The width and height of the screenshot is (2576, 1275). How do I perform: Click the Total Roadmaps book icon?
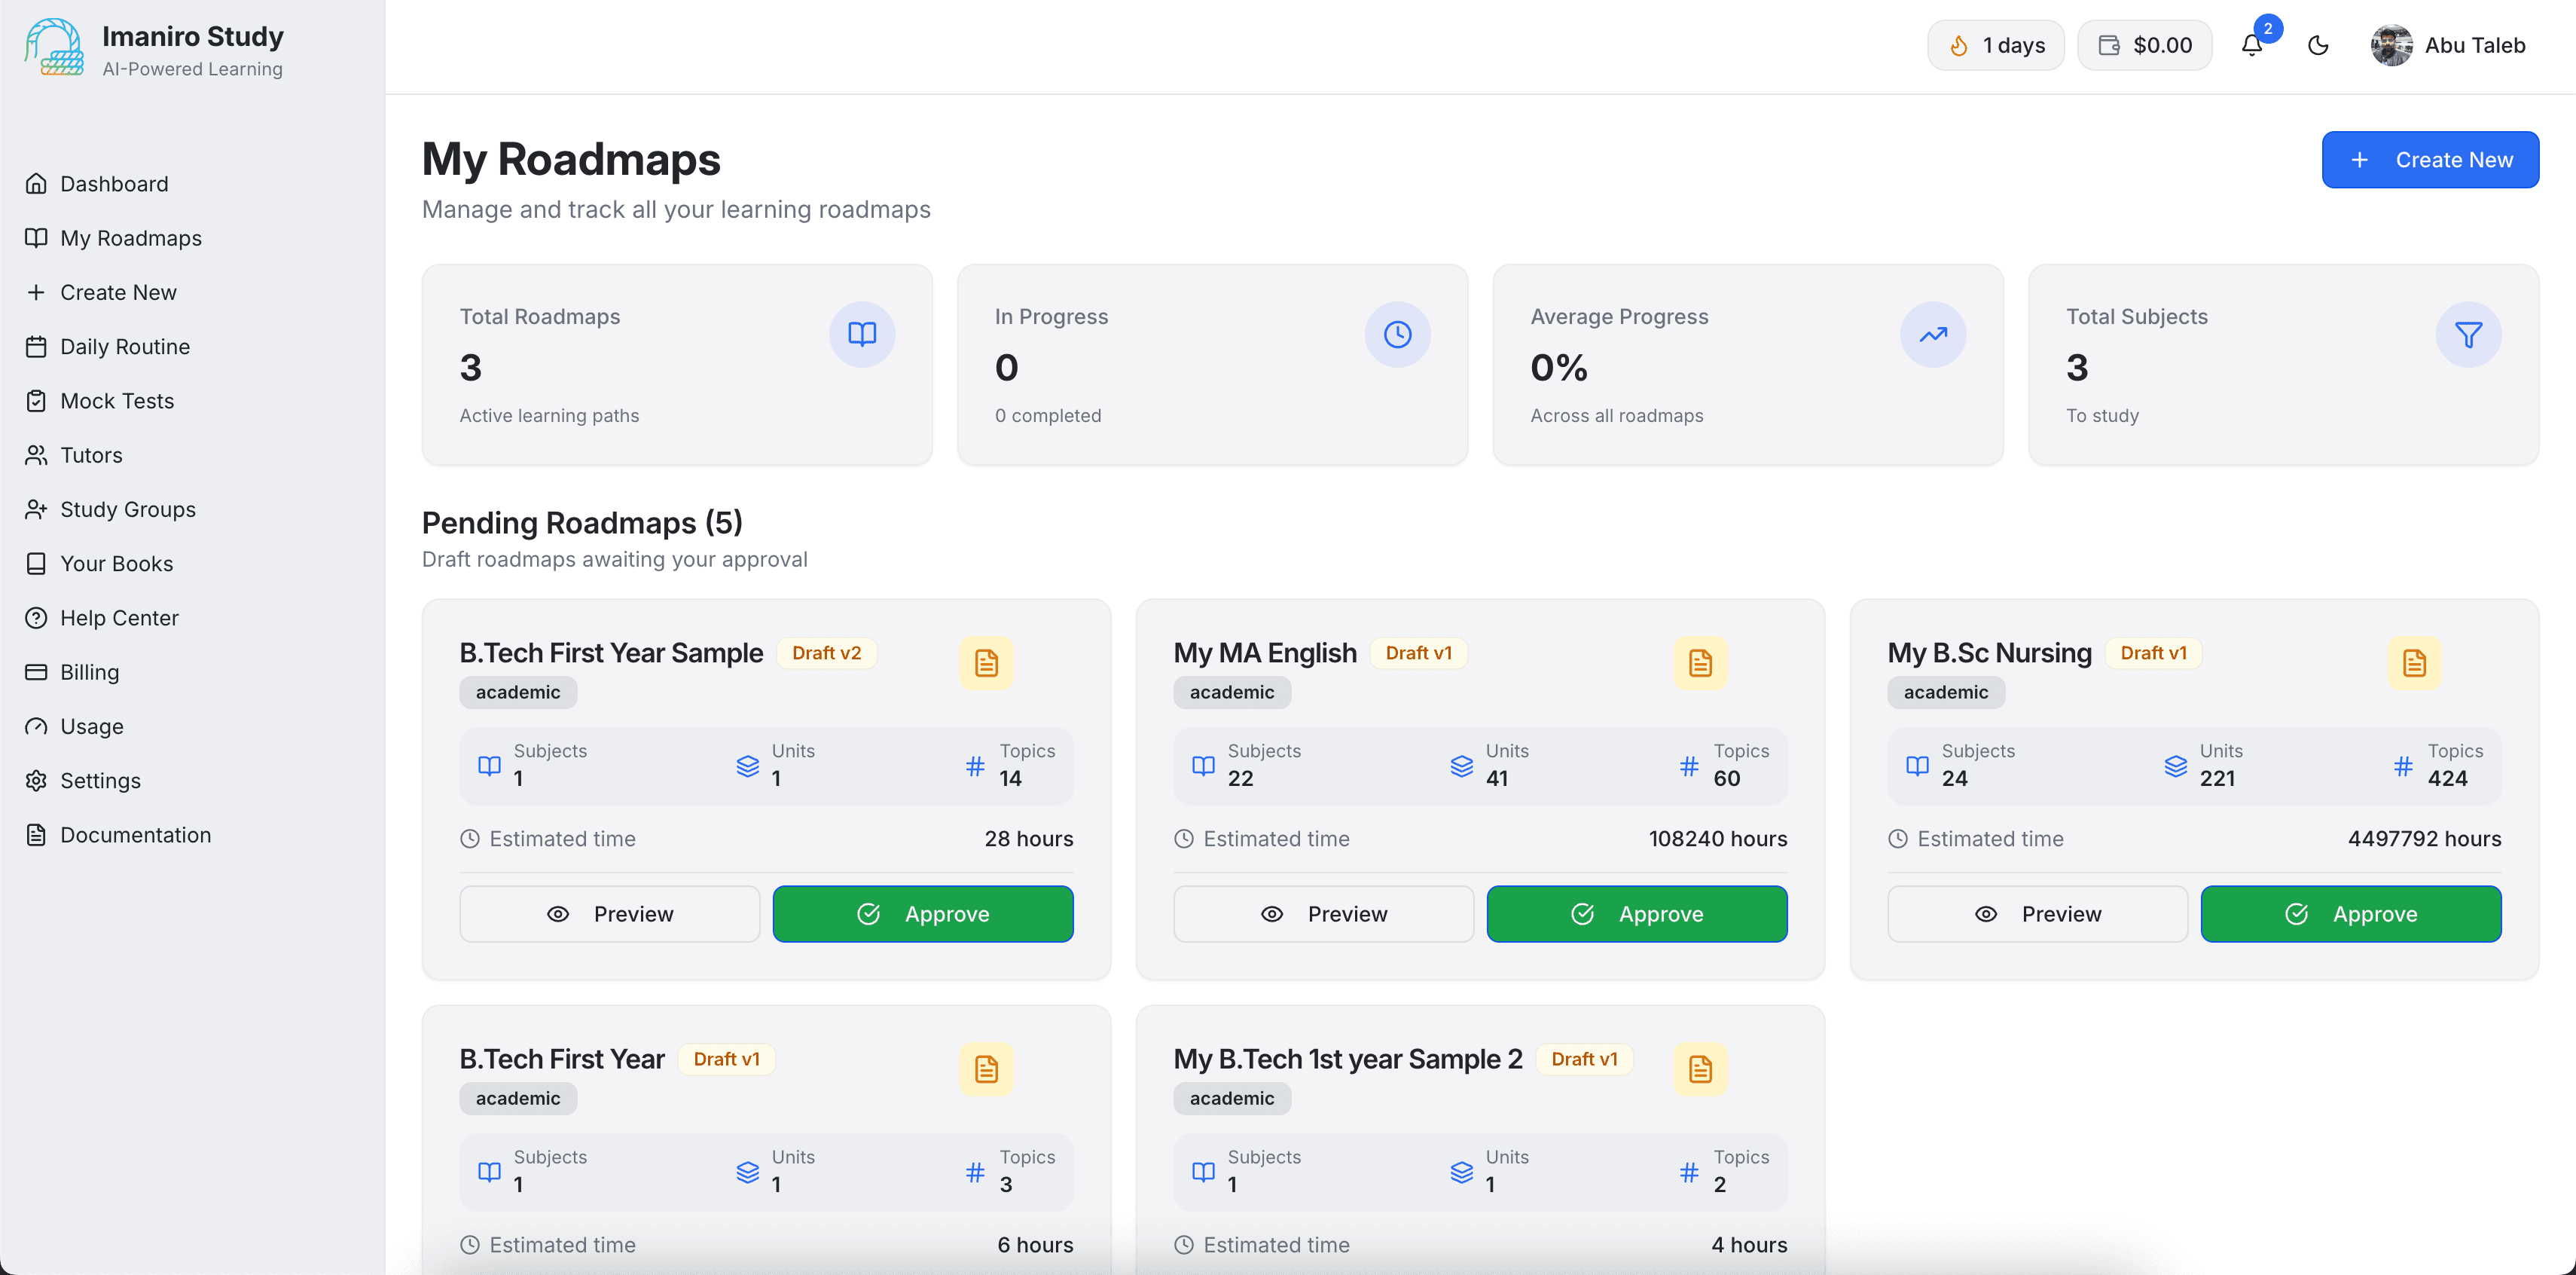tap(861, 335)
